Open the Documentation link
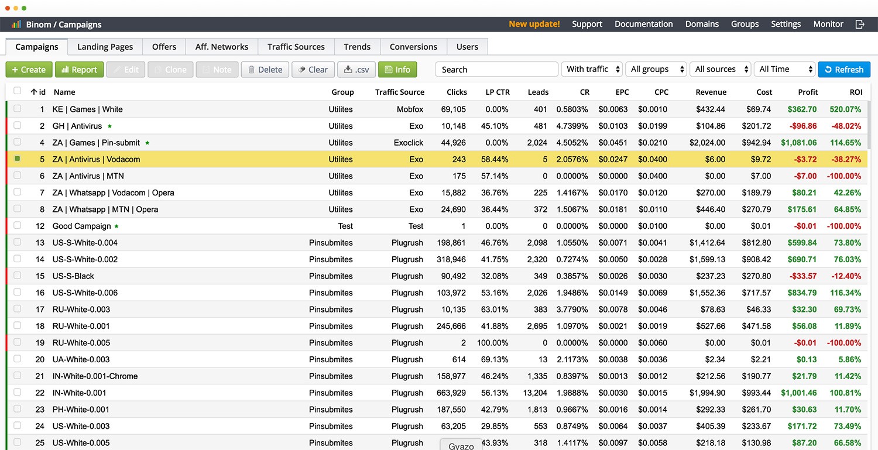The width and height of the screenshot is (878, 450). [644, 24]
